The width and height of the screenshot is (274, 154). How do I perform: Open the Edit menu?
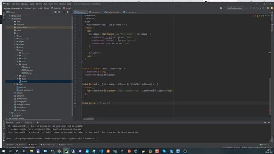click(13, 4)
